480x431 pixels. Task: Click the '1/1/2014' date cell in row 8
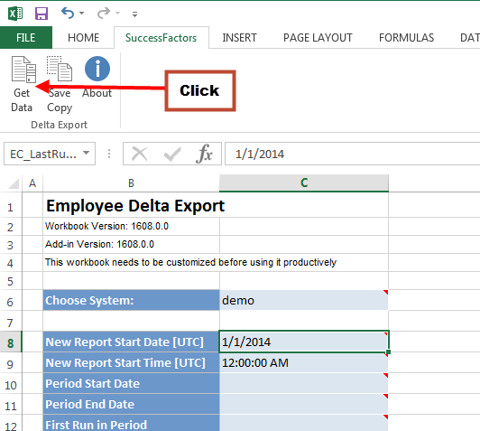click(304, 342)
